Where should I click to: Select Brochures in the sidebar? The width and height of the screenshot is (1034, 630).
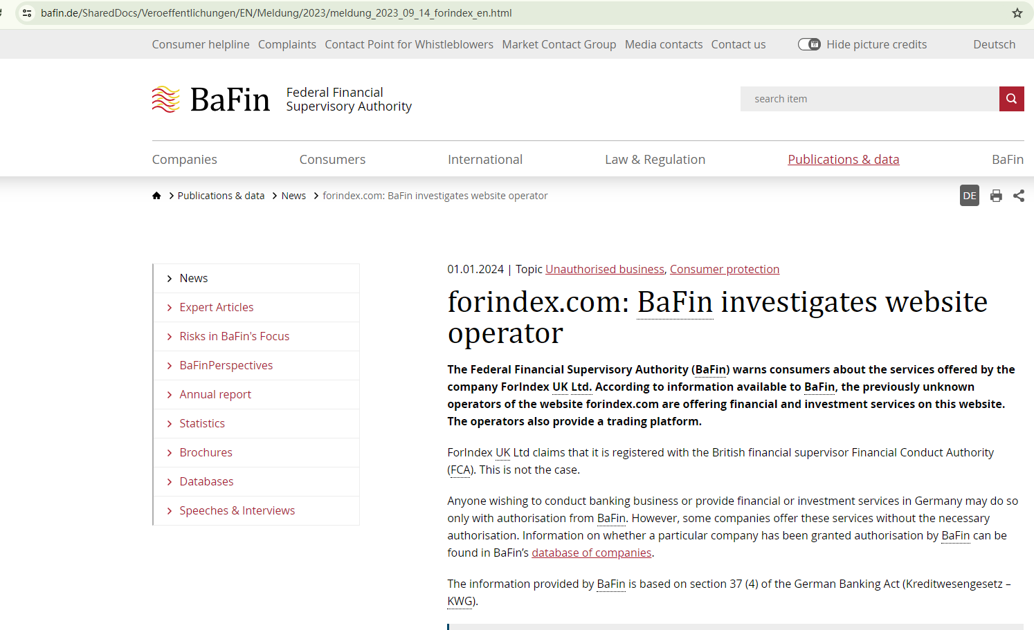point(206,452)
